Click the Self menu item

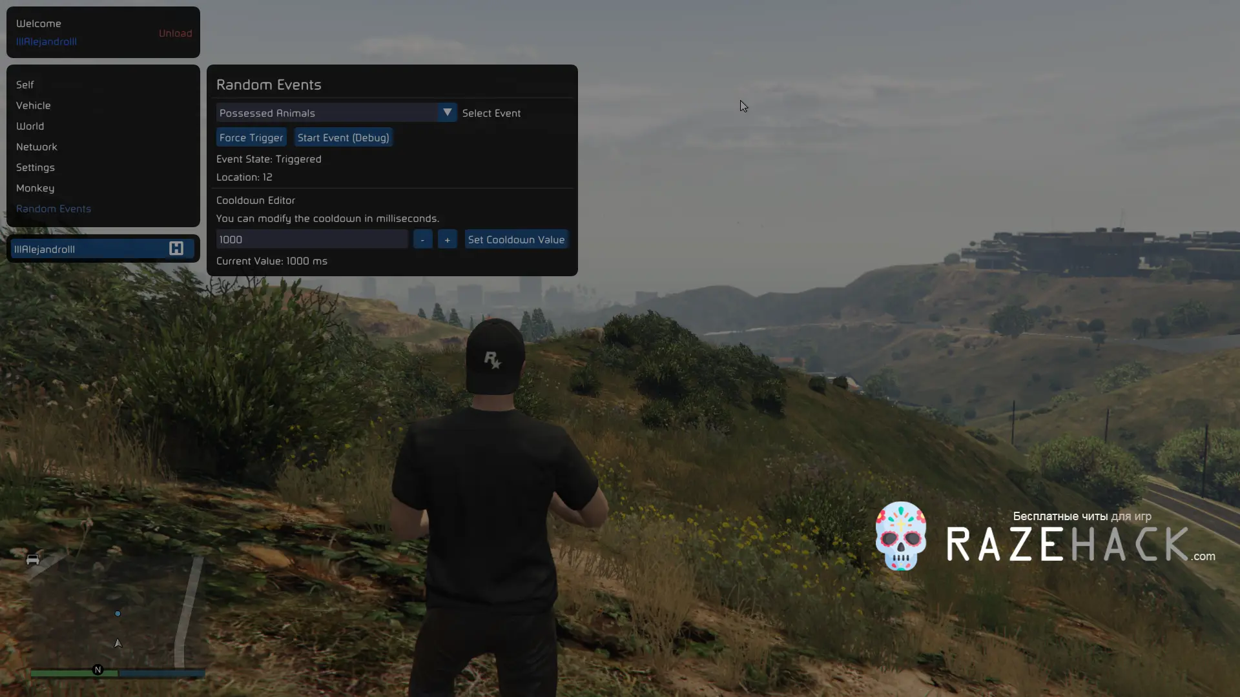tap(25, 85)
